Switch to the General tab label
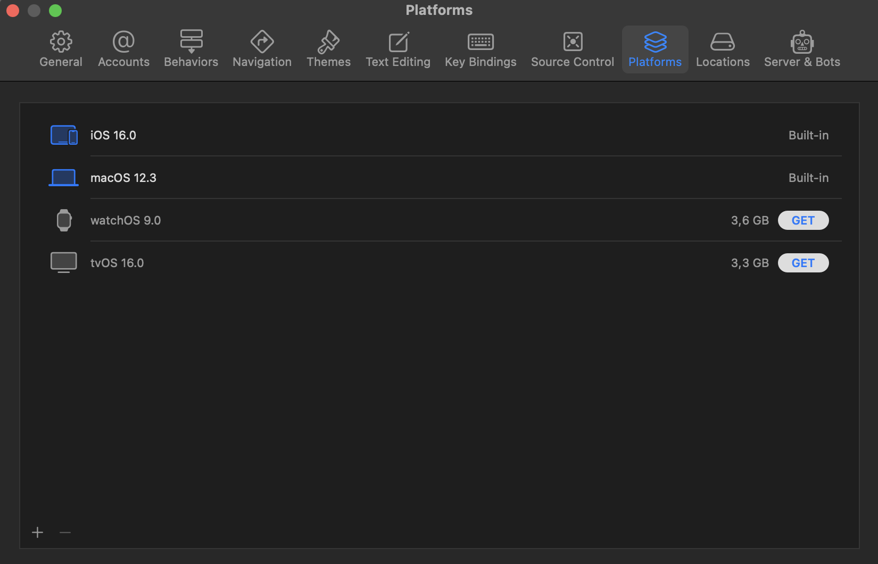Image resolution: width=878 pixels, height=564 pixels. [x=61, y=62]
